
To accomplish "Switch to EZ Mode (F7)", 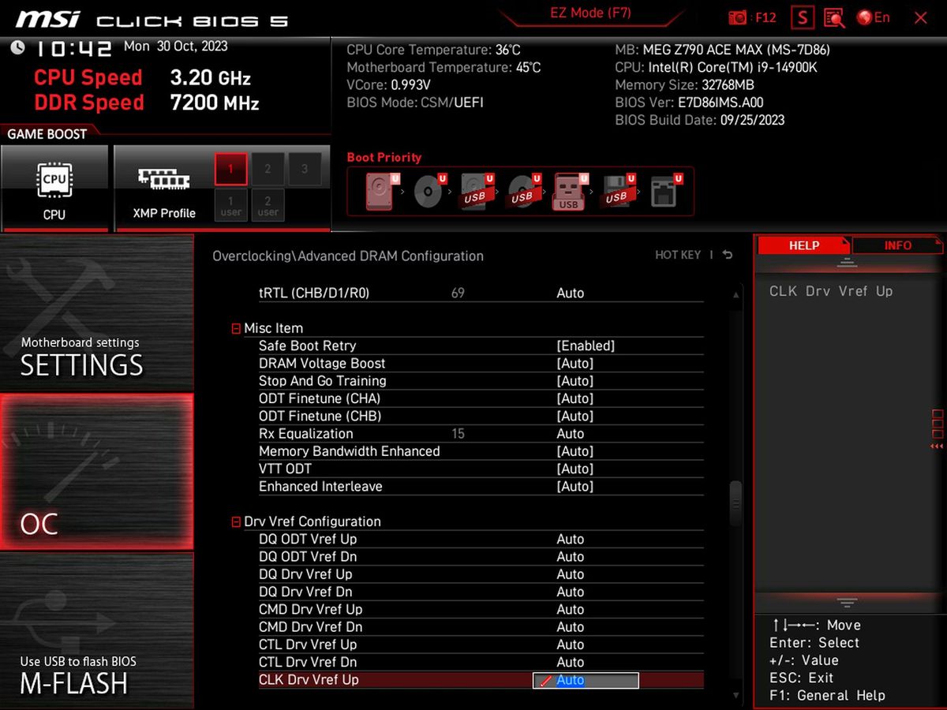I will click(590, 13).
